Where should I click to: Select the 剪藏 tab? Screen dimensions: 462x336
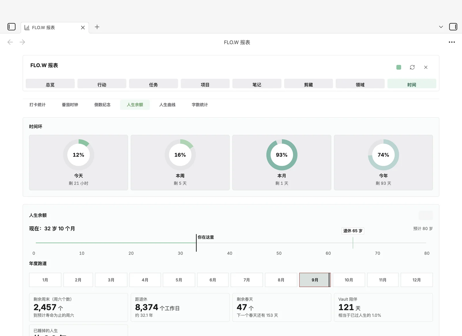click(x=309, y=83)
